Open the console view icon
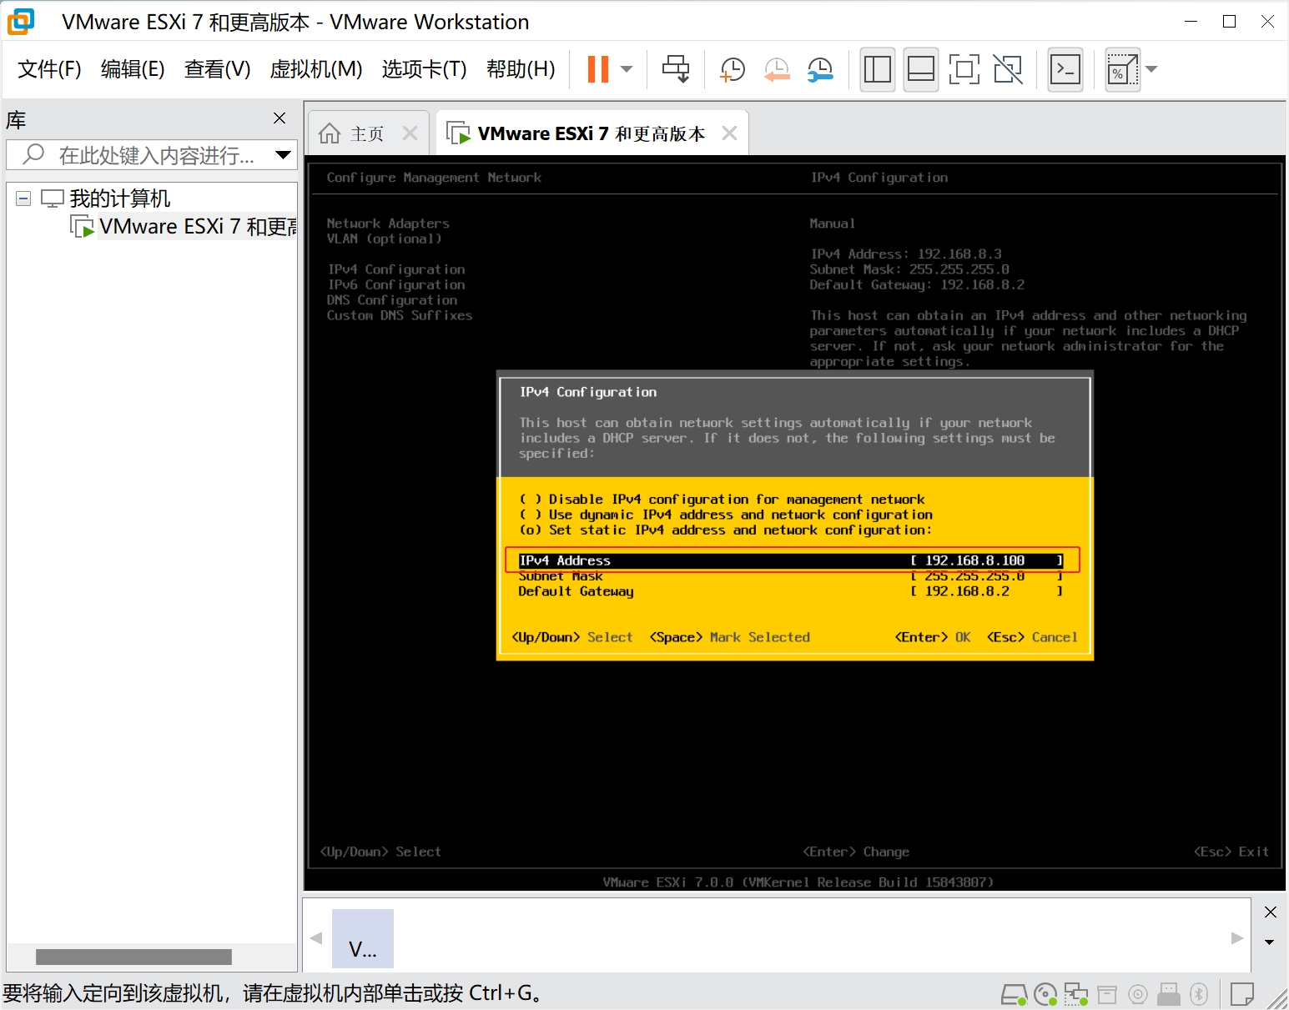Screen dimensions: 1289x1010 (x=1065, y=69)
